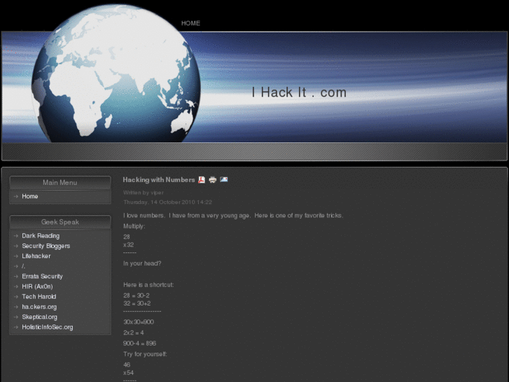Click the line 32 = 30+2
The image size is (509, 382).
(x=137, y=303)
